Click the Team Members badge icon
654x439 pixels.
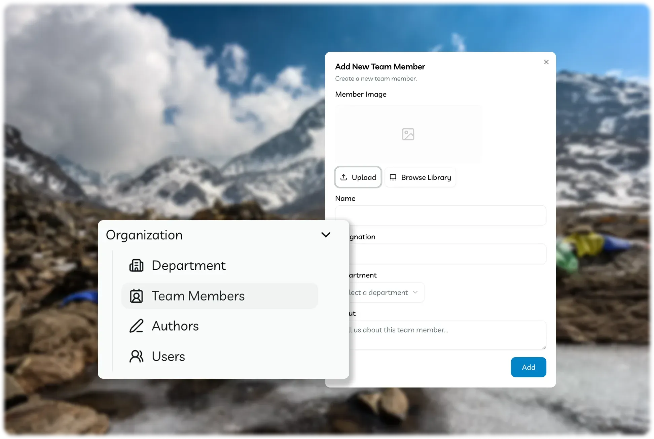[x=136, y=296]
